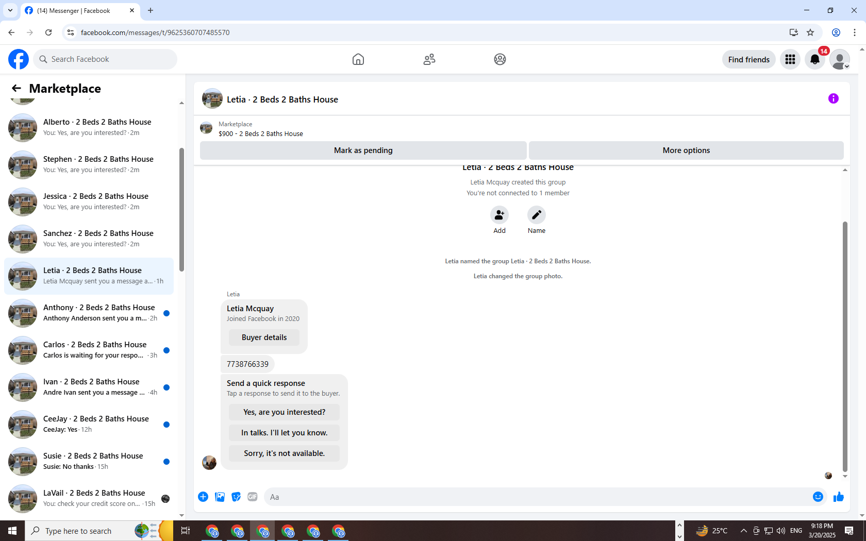Open Windows Task View
This screenshot has width=866, height=541.
(186, 531)
